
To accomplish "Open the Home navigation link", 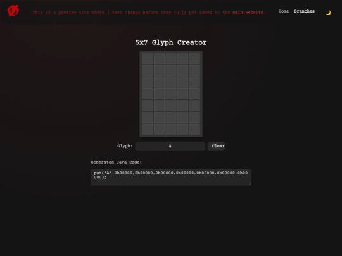I will coord(284,11).
